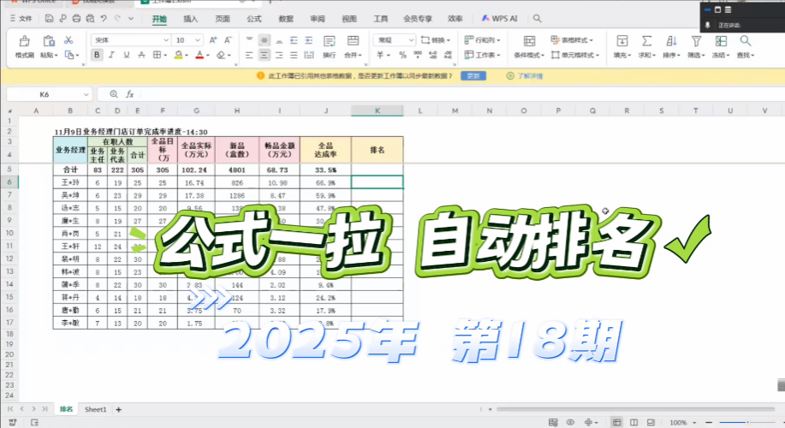Click the Print Preview icon
This screenshot has height=428, width=785.
[x=90, y=19]
